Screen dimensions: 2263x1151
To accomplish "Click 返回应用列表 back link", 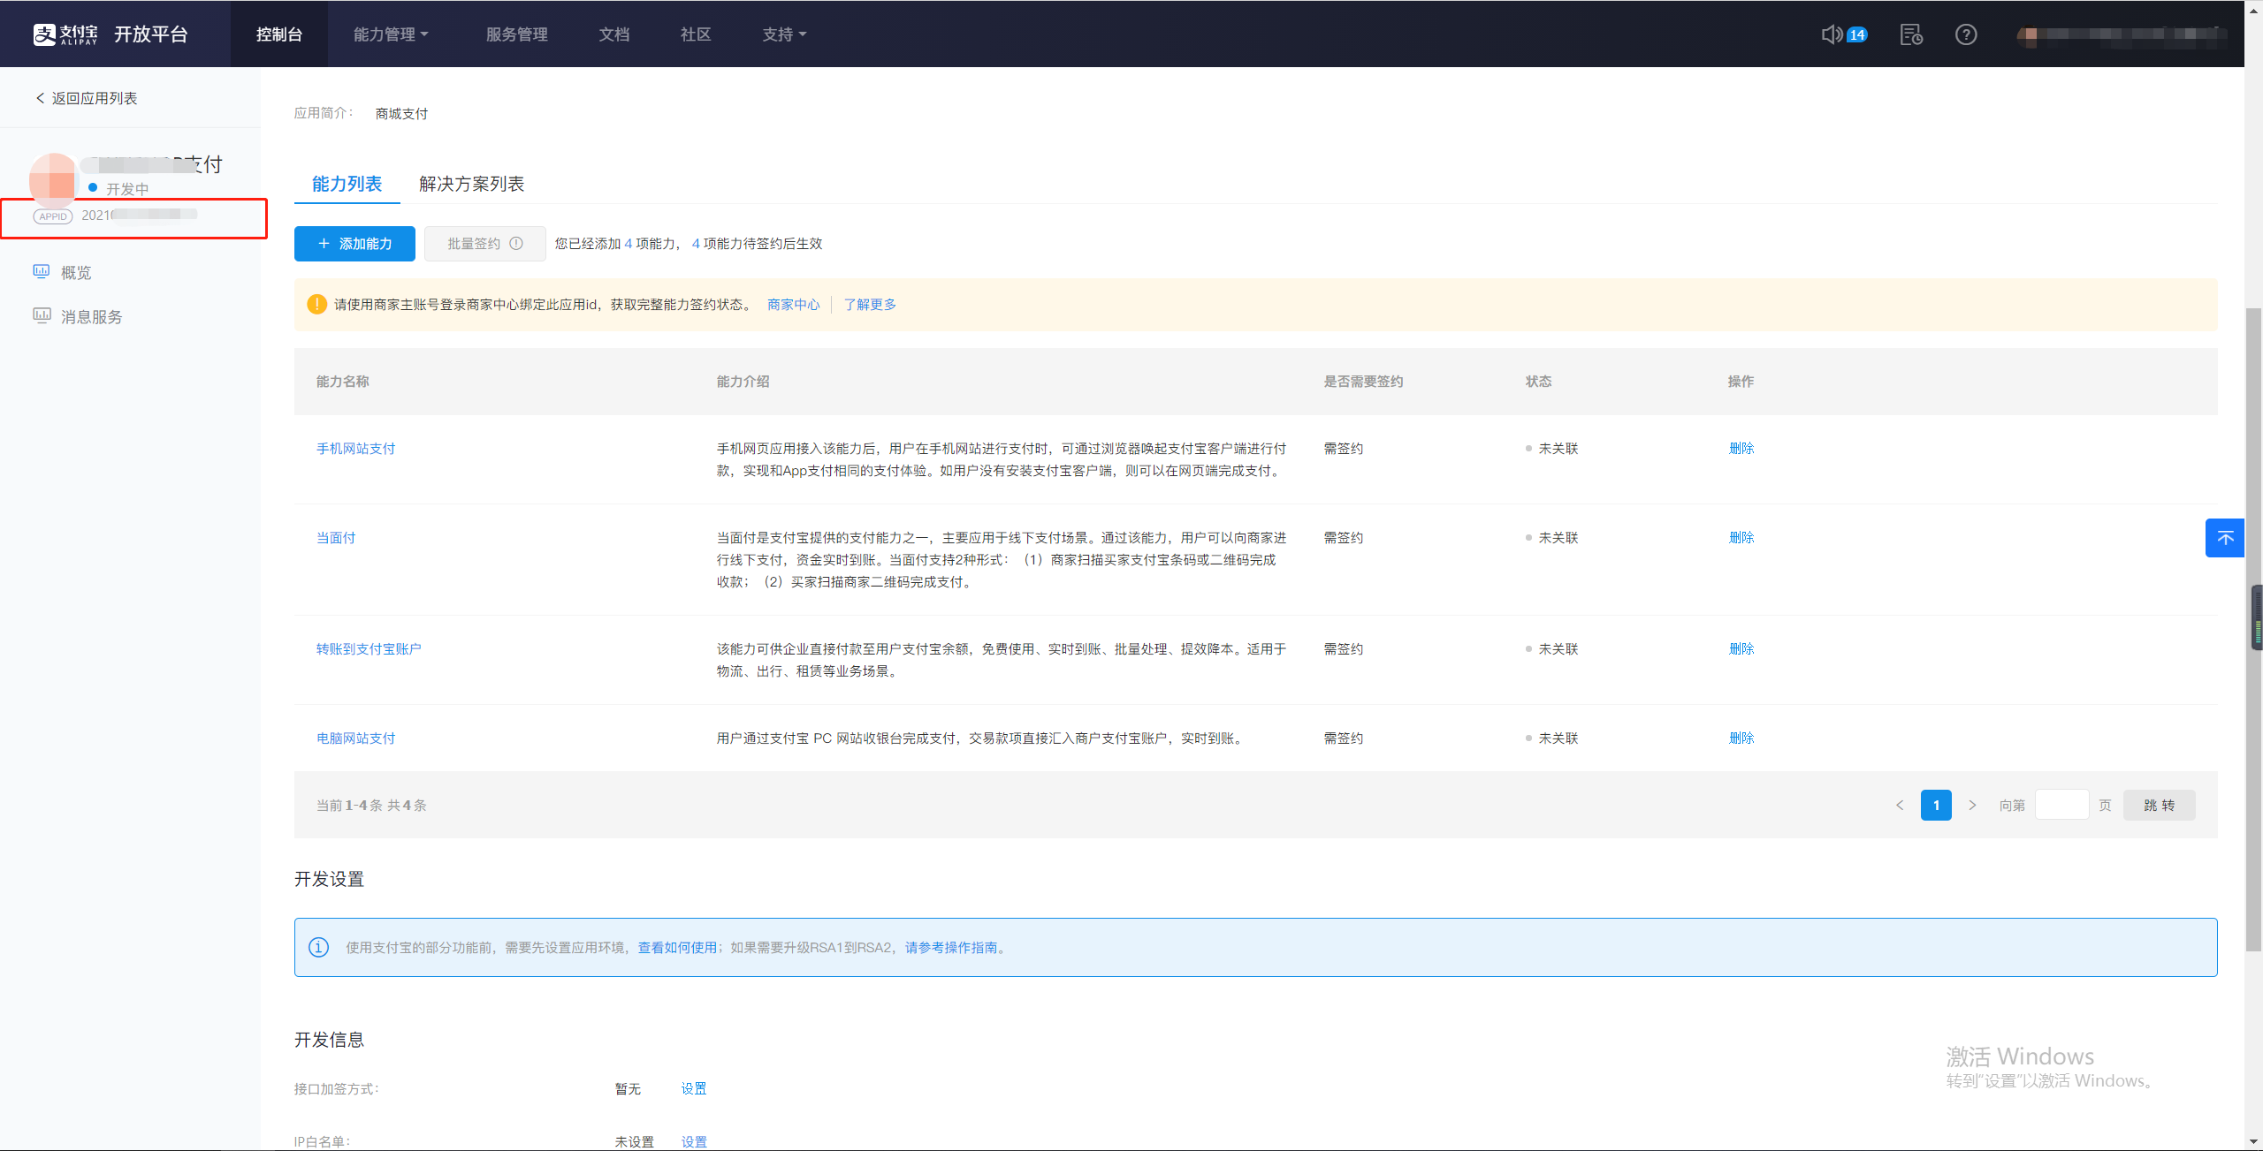I will [x=87, y=98].
